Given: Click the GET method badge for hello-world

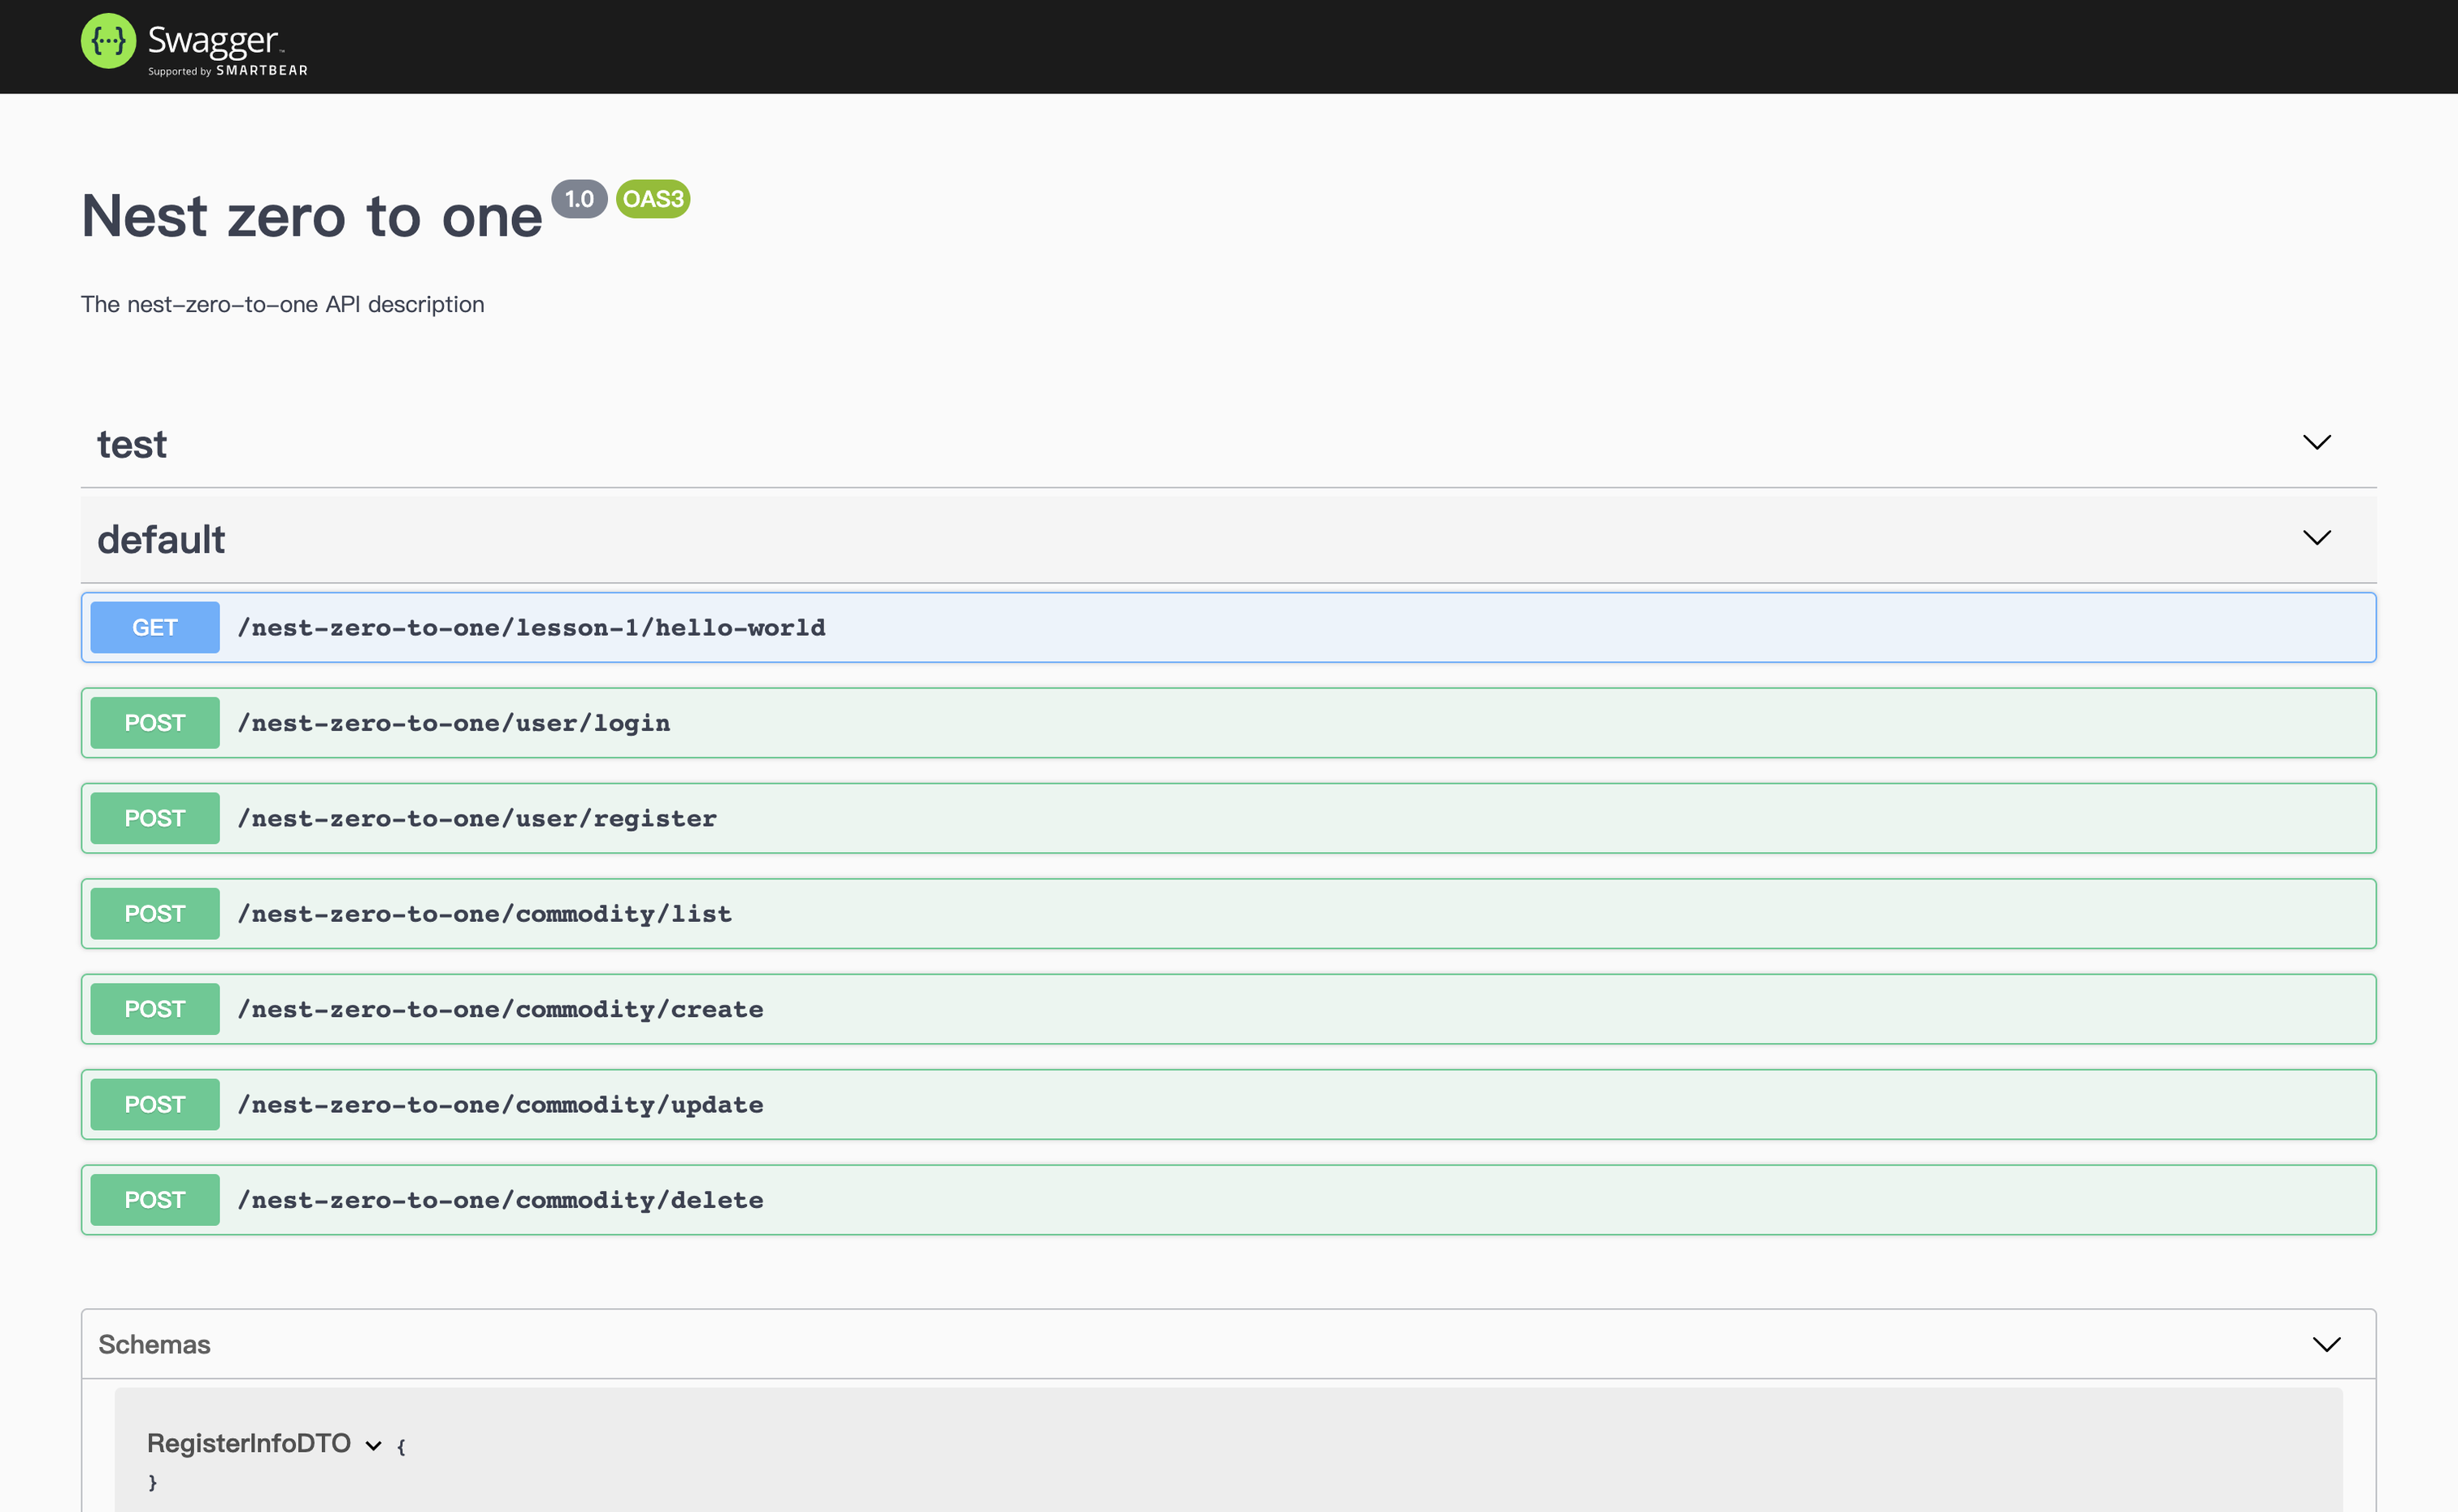Looking at the screenshot, I should pyautogui.click(x=155, y=627).
